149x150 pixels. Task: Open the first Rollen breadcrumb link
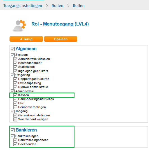click(57, 6)
